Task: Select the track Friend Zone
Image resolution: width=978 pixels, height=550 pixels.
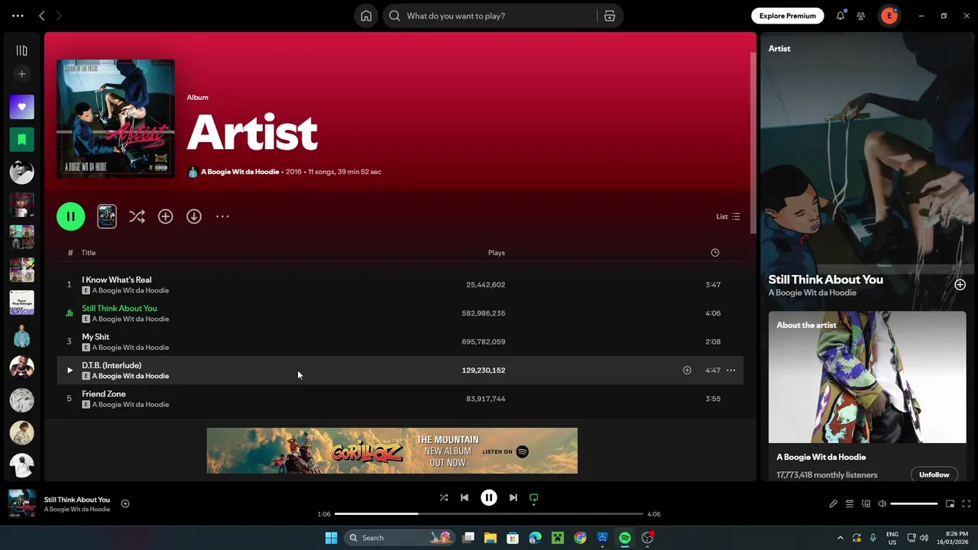Action: point(400,399)
